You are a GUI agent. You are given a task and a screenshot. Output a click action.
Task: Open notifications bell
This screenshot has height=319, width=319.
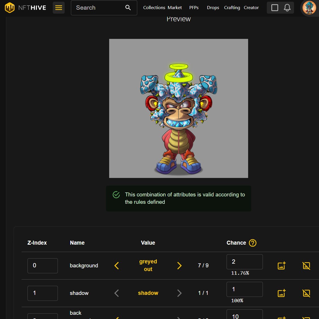(x=287, y=8)
